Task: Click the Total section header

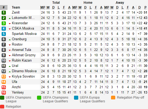Action: coord(56,3)
